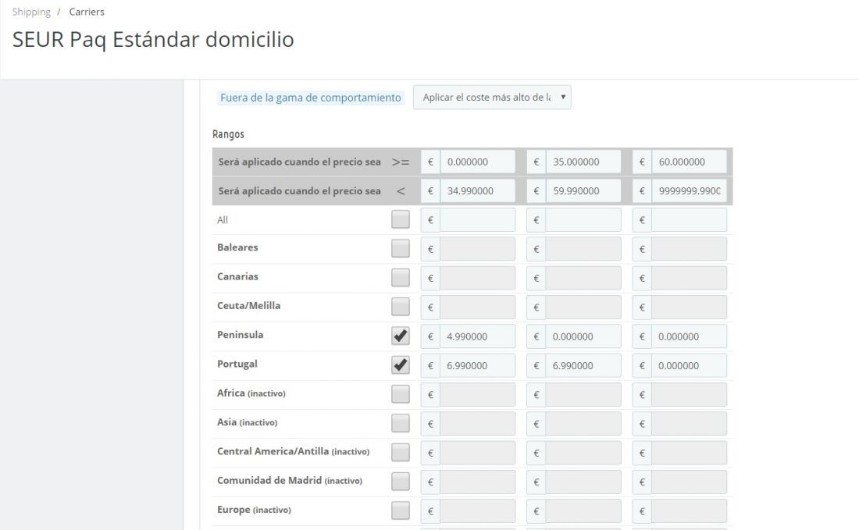This screenshot has width=859, height=530.
Task: Click the Canarias second range price field
Action: 583,278
